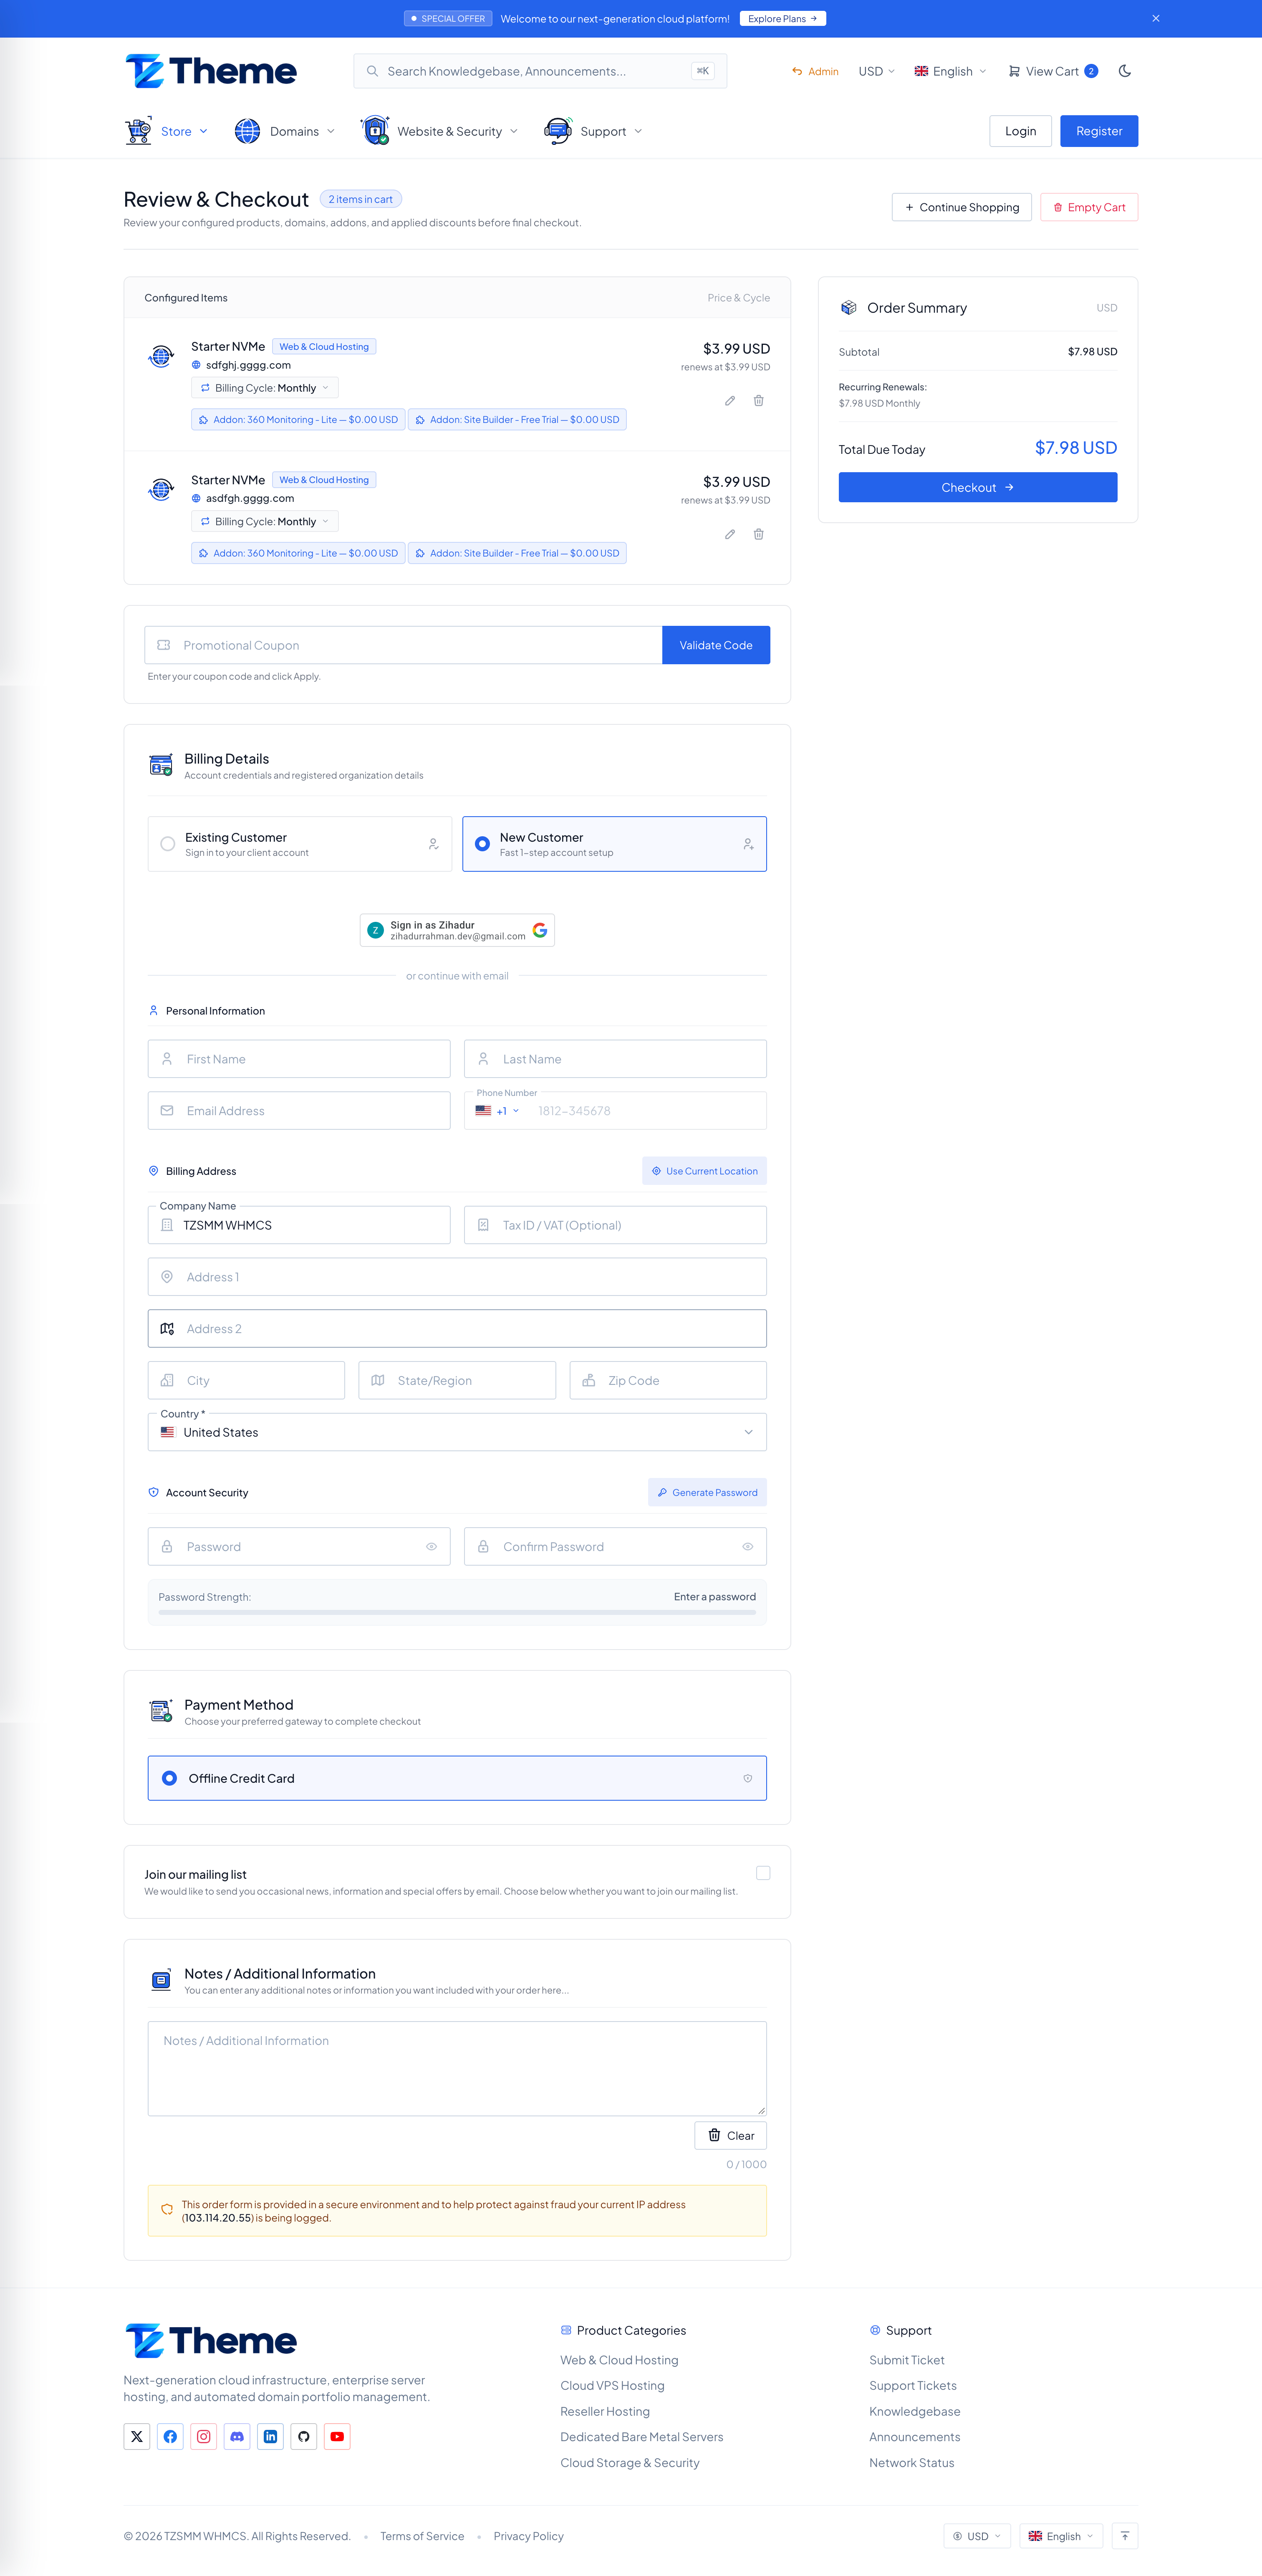Screen dimensions: 1262x2576
Task: Click Explore Plans in banner
Action: [x=782, y=18]
